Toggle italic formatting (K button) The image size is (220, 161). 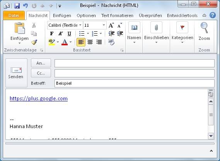tap(60, 34)
